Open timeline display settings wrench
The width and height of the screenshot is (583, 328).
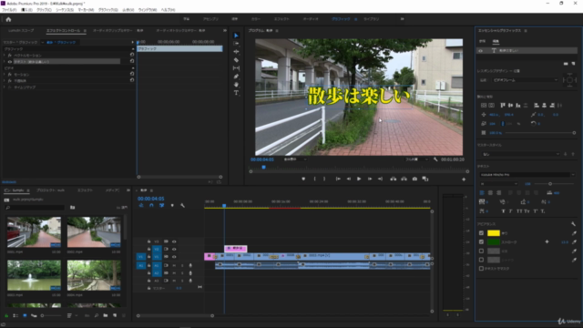[x=182, y=205]
